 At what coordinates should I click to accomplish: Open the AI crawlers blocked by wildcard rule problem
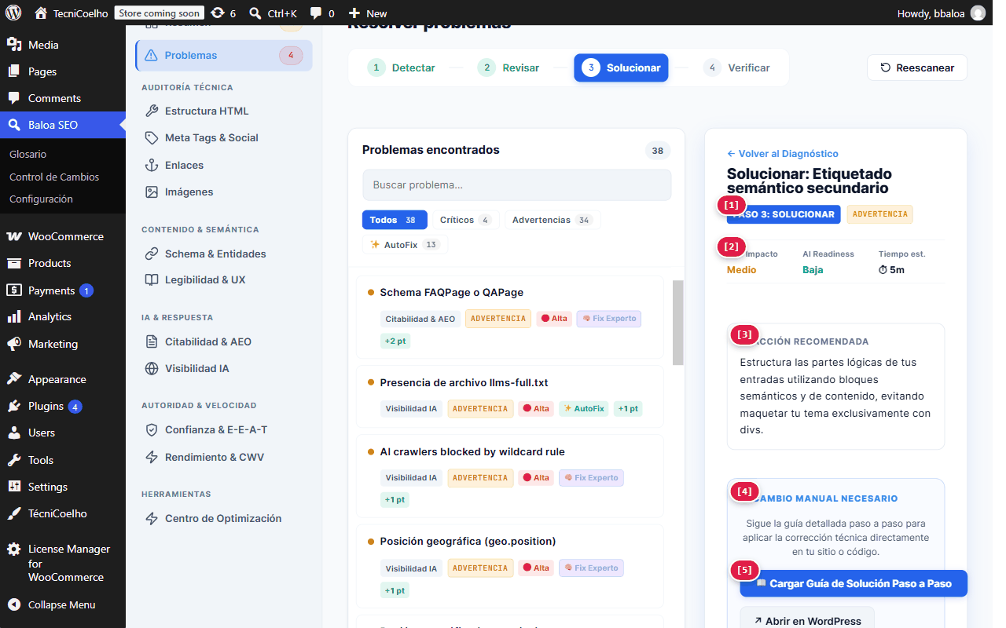coord(510,476)
